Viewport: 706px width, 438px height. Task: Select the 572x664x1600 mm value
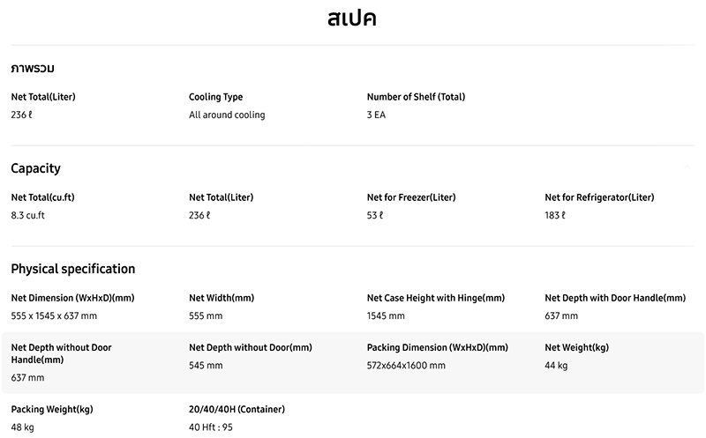[x=406, y=366]
